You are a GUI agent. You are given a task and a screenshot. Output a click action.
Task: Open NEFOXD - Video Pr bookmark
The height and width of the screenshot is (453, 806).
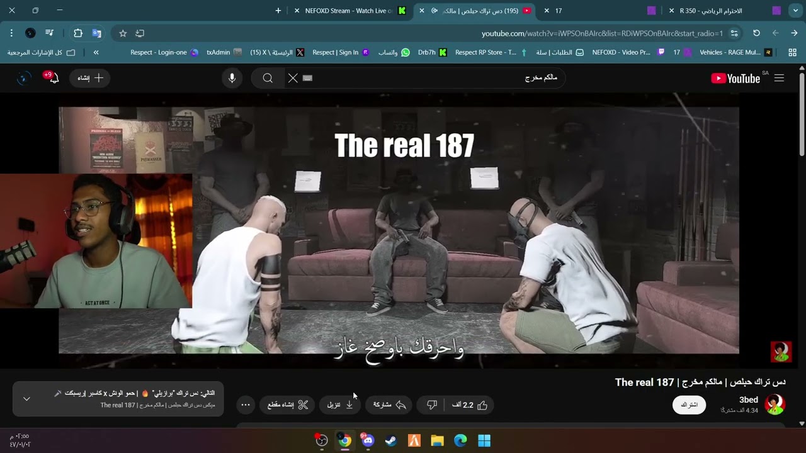(x=628, y=52)
